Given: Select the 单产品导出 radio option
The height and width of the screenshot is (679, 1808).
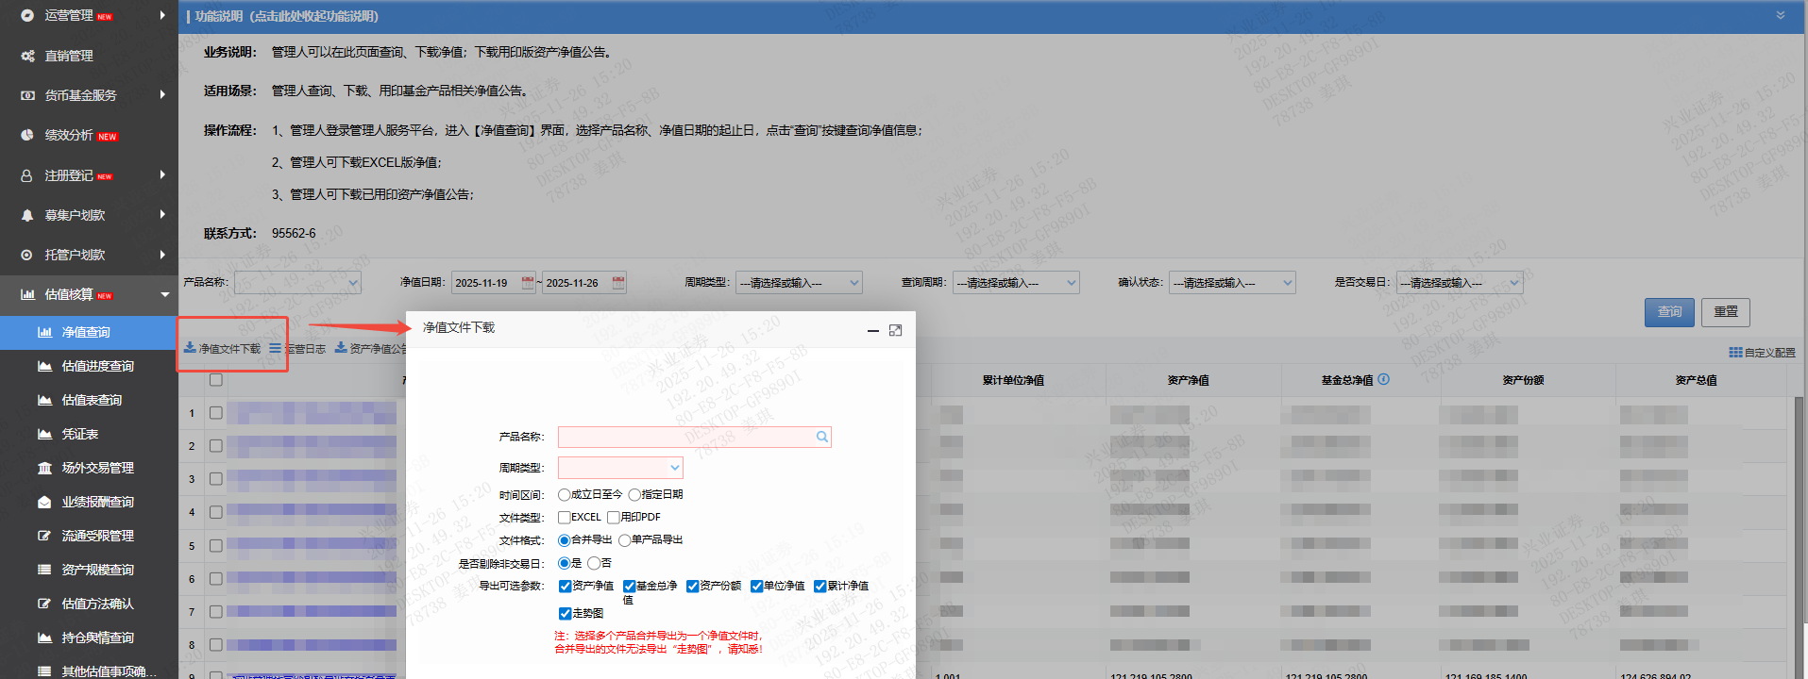Looking at the screenshot, I should tap(624, 540).
